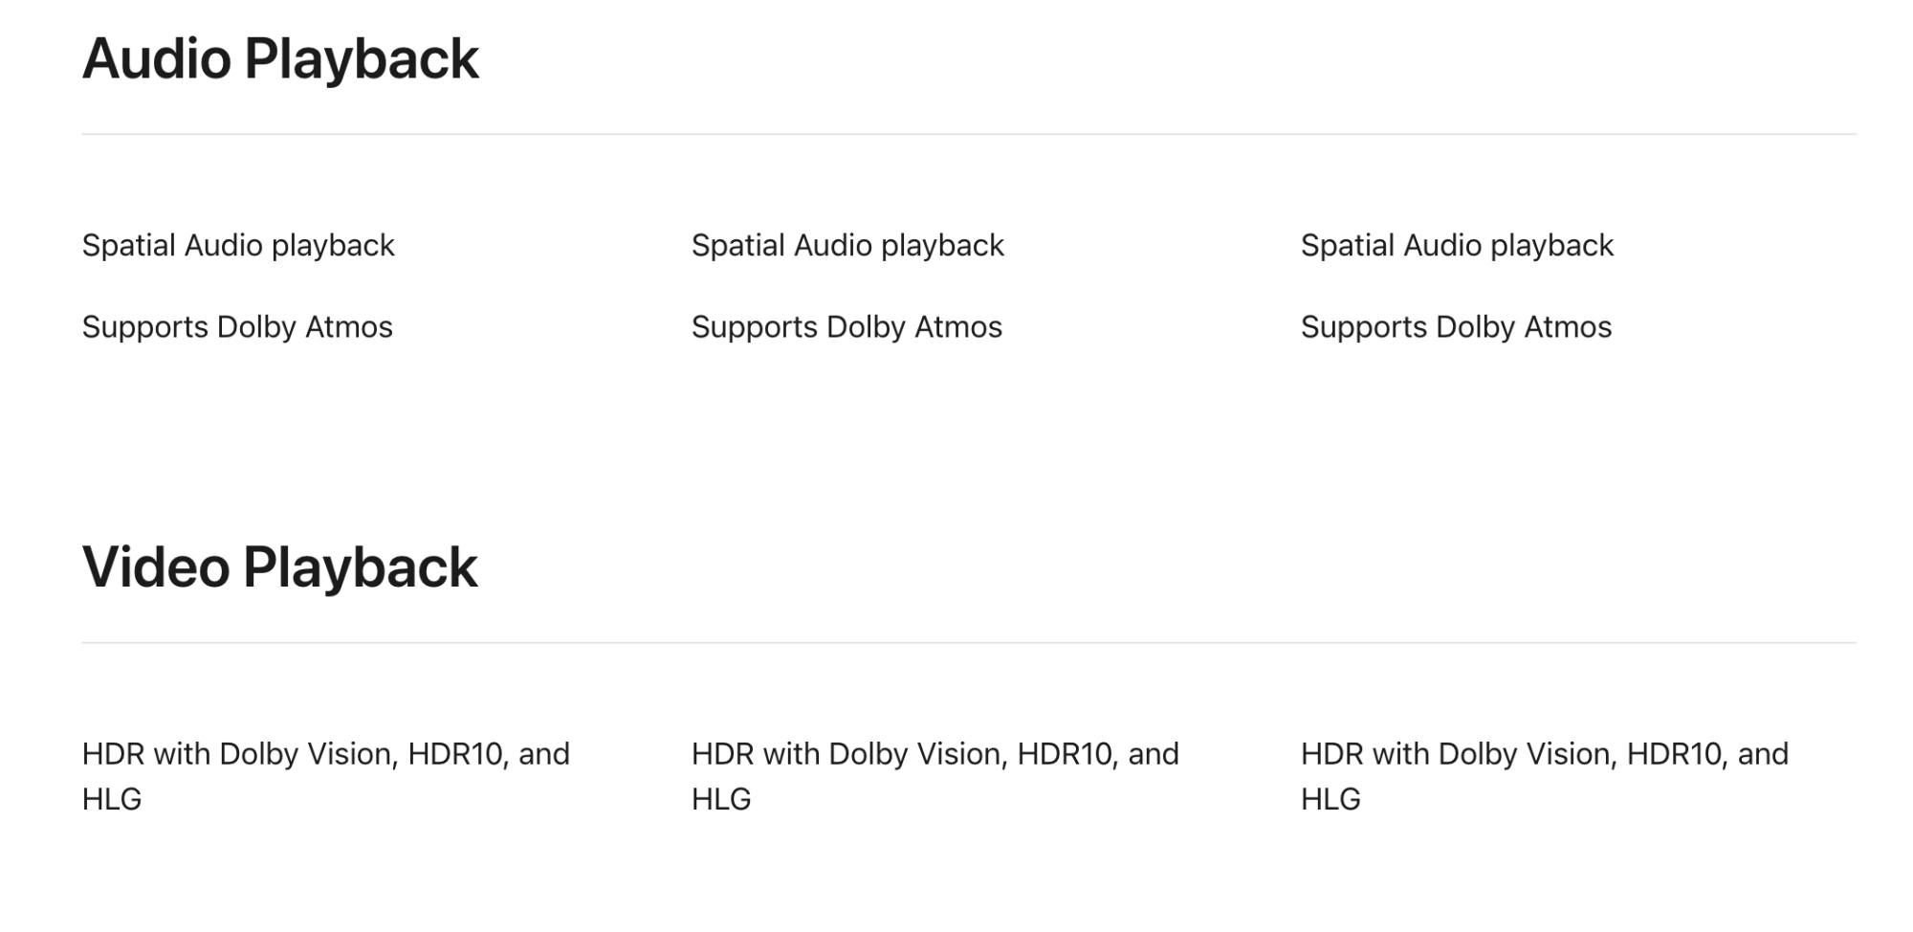
Task: Click the word Video in the Video Playback heading
Action: [156, 567]
